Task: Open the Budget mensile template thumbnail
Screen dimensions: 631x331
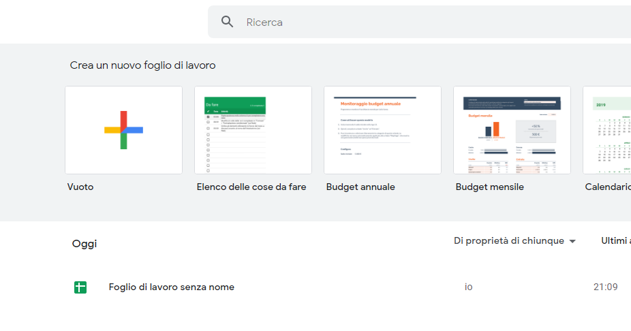Action: pos(512,130)
